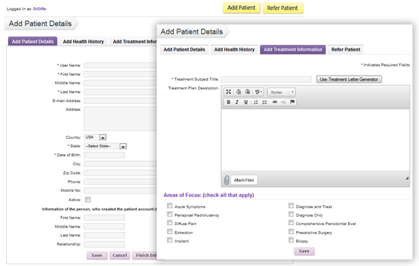Enable the Biopsy checkbox

(291, 240)
